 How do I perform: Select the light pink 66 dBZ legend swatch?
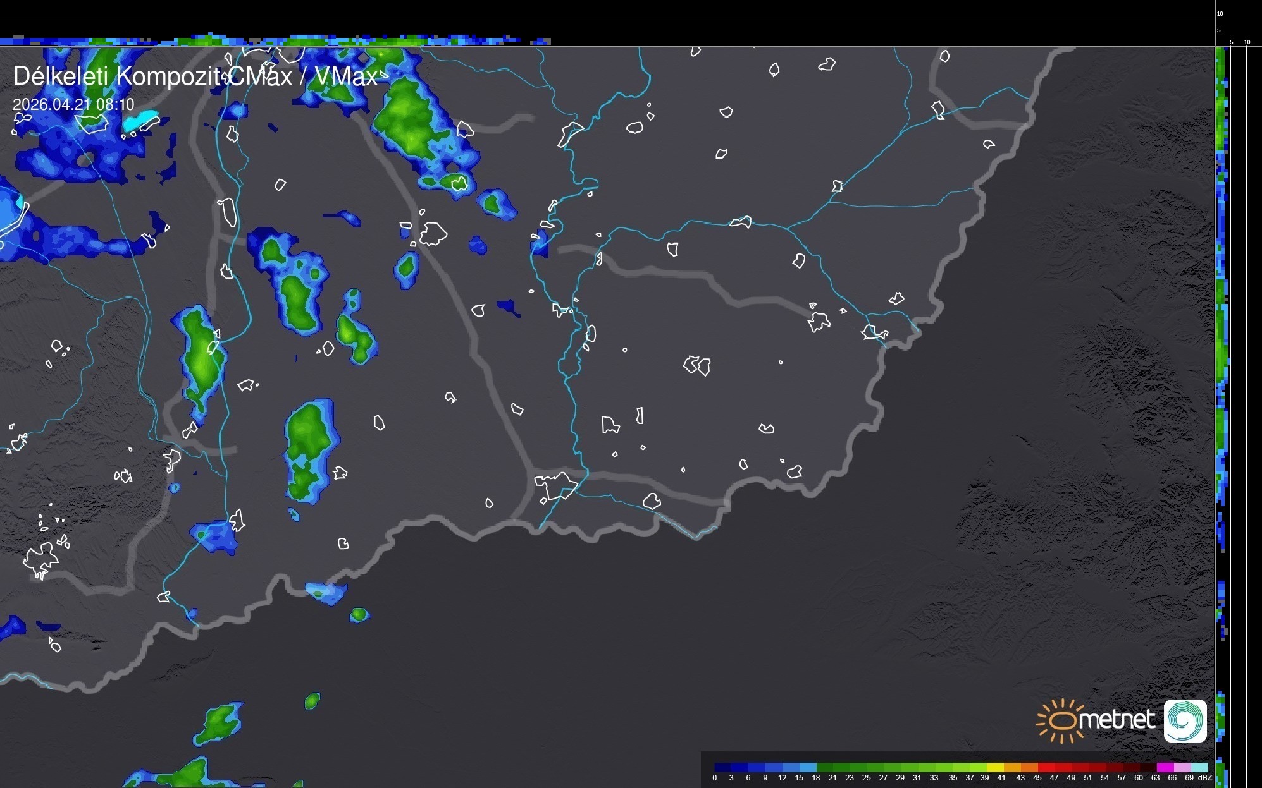point(1182,768)
